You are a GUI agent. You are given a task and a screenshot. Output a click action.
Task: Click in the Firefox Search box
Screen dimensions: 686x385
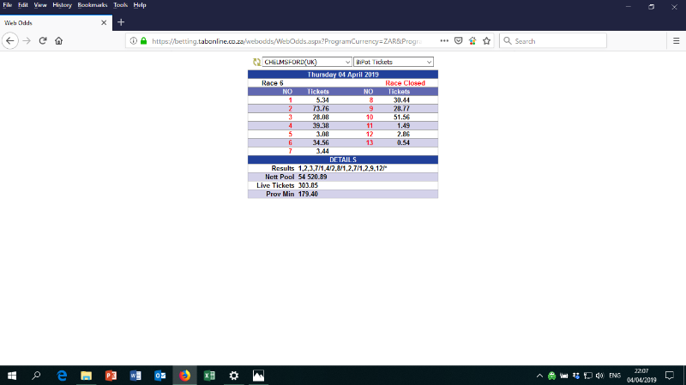click(x=557, y=40)
